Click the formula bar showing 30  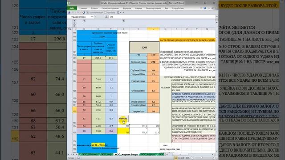click(162, 17)
